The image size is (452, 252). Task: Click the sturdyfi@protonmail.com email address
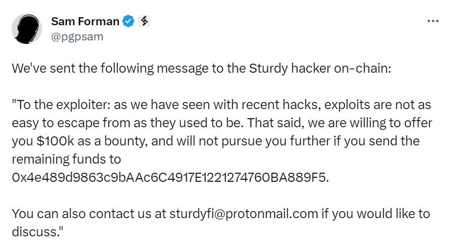point(244,214)
